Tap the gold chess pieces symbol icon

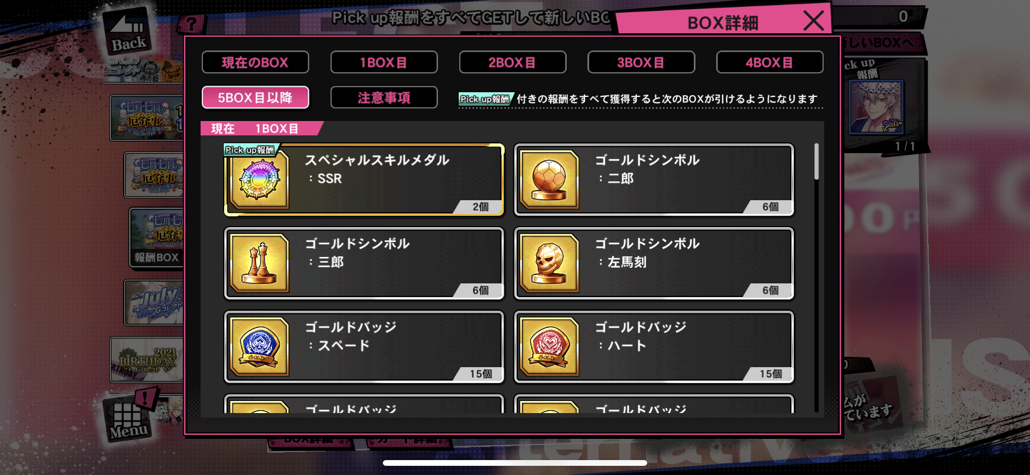(259, 263)
